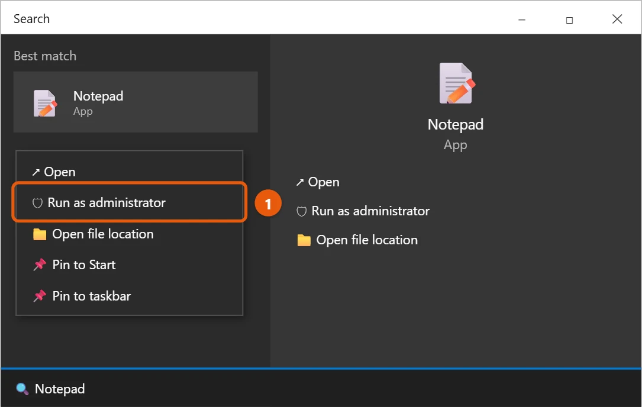Click the open arrow icon in right pane

(x=300, y=182)
